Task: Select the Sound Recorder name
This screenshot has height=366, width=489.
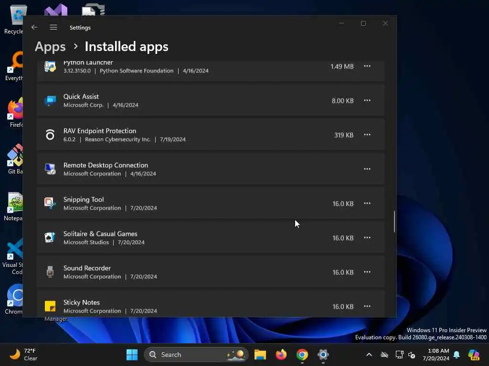Action: tap(87, 268)
